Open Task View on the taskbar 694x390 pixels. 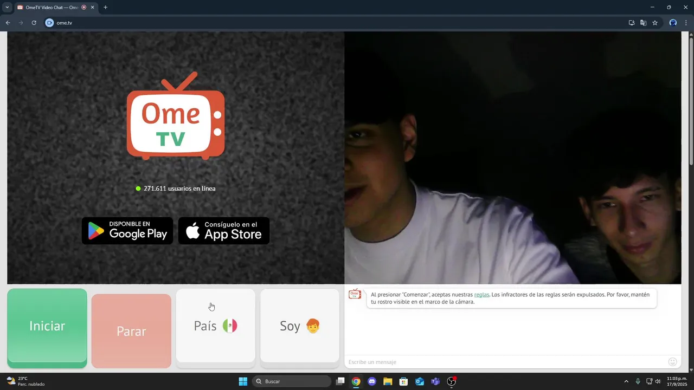340,381
